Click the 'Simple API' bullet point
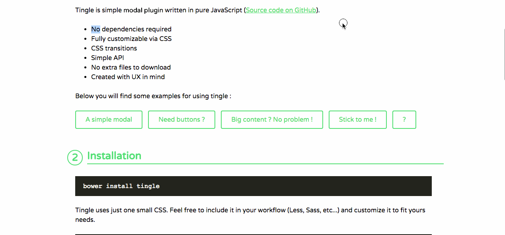 click(x=107, y=57)
